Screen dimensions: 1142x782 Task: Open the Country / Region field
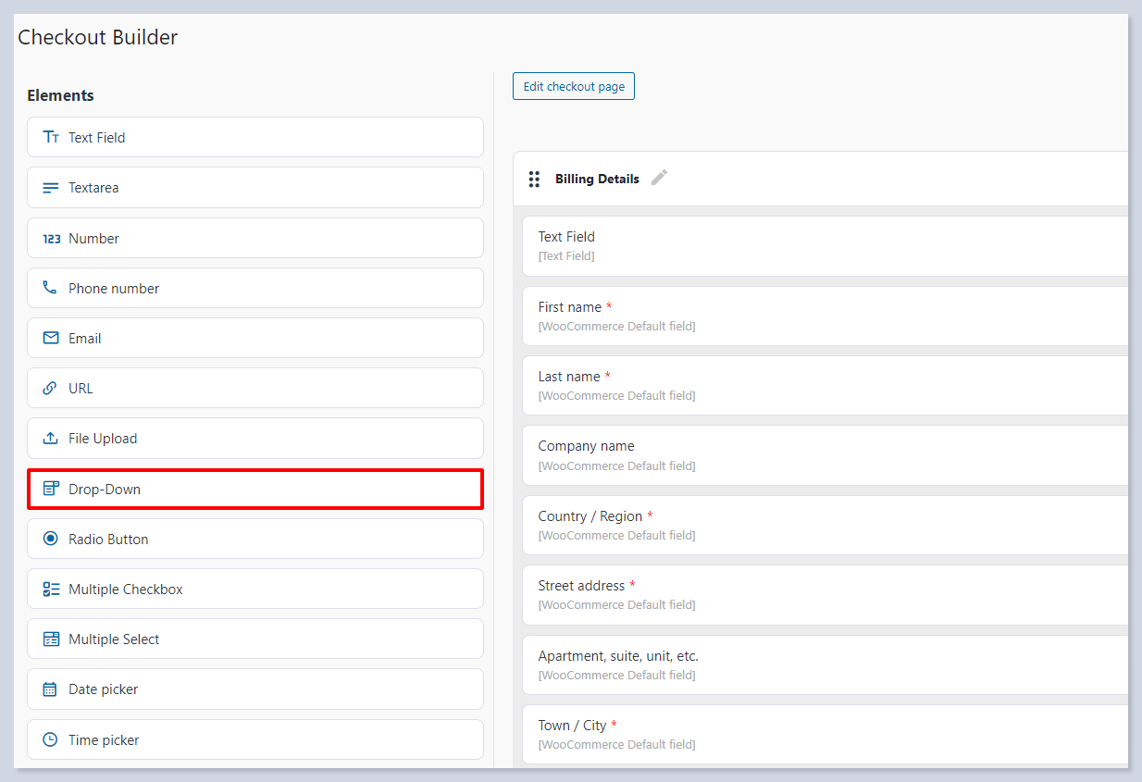pyautogui.click(x=824, y=525)
